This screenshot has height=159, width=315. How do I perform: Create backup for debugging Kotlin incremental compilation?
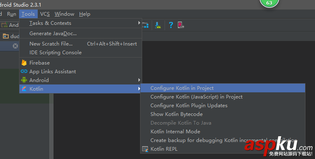[x=223, y=140]
